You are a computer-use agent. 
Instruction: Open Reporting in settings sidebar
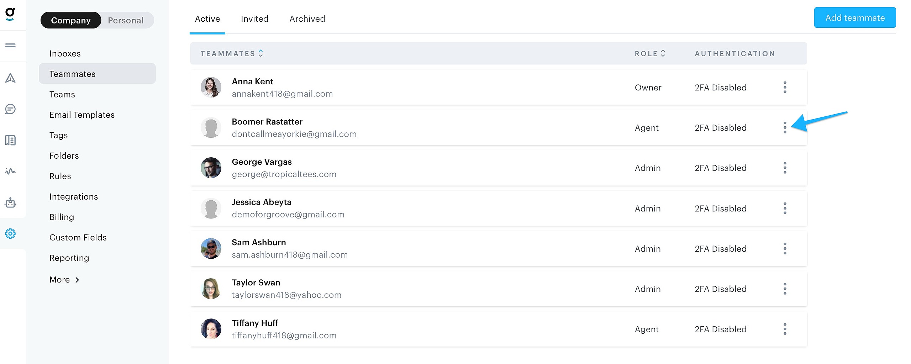tap(69, 258)
